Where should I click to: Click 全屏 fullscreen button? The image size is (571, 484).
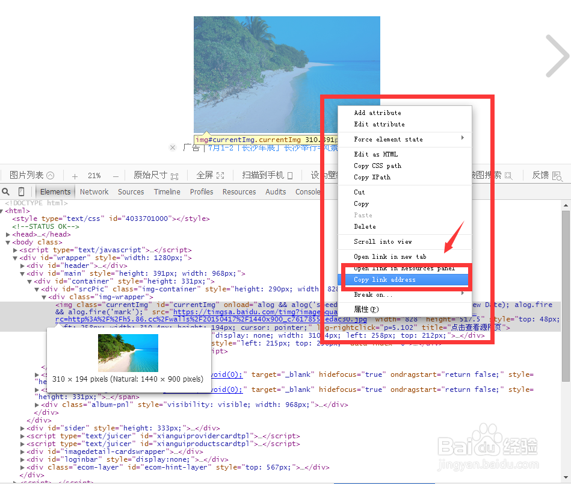pyautogui.click(x=210, y=175)
